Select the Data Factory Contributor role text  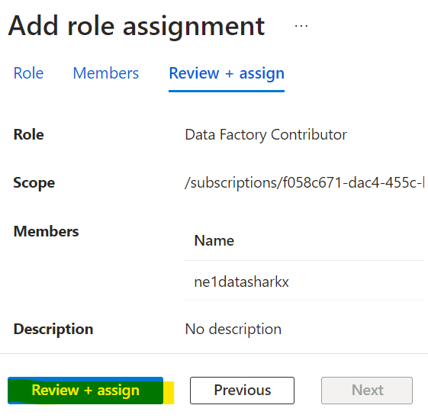pyautogui.click(x=265, y=134)
